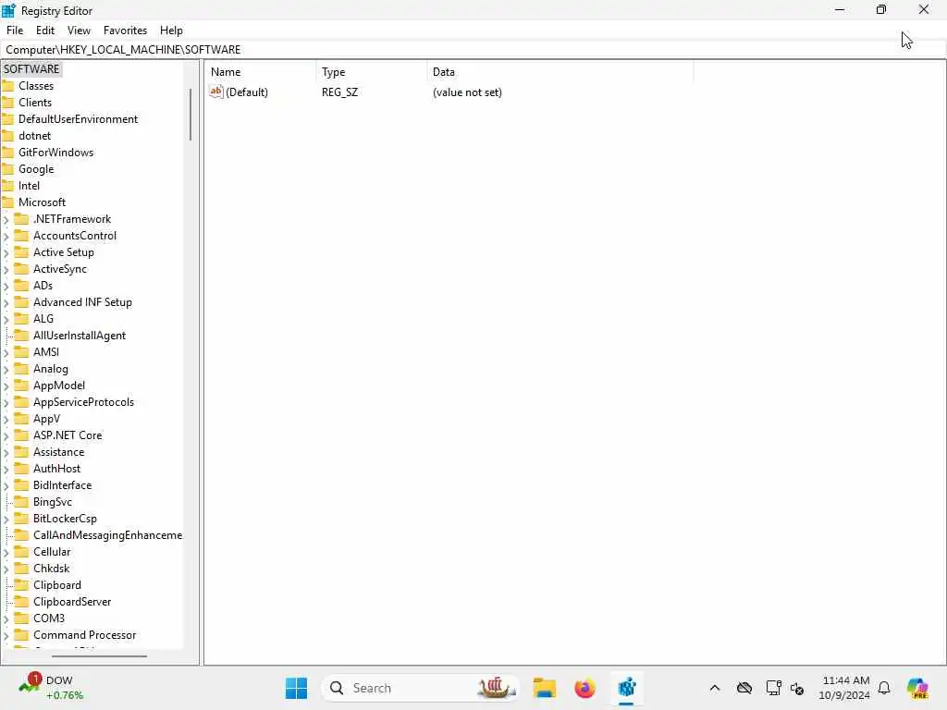
Task: Expand the AppServiceProtocols key
Action: (6, 403)
